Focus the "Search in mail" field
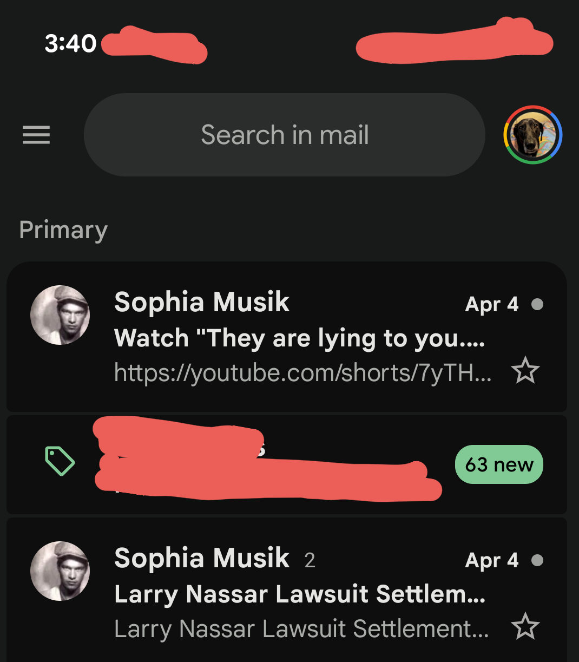The height and width of the screenshot is (662, 579). tap(285, 135)
